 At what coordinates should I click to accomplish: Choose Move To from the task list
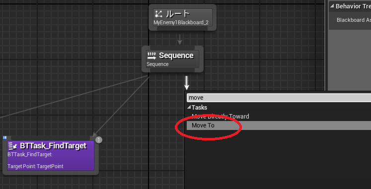[279, 126]
